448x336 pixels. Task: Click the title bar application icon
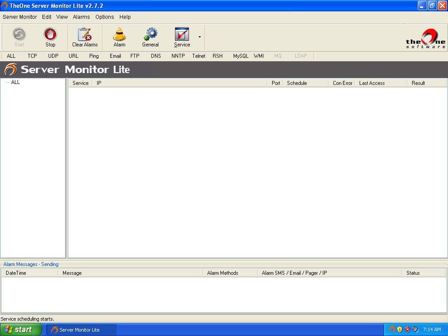point(4,5)
